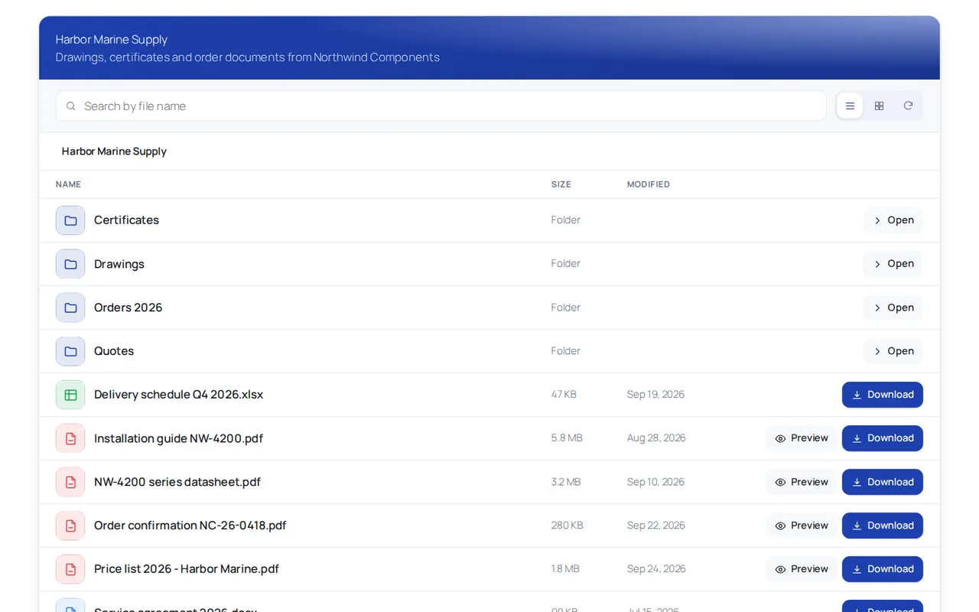Refresh the file list
Image resolution: width=979 pixels, height=612 pixels.
(908, 106)
